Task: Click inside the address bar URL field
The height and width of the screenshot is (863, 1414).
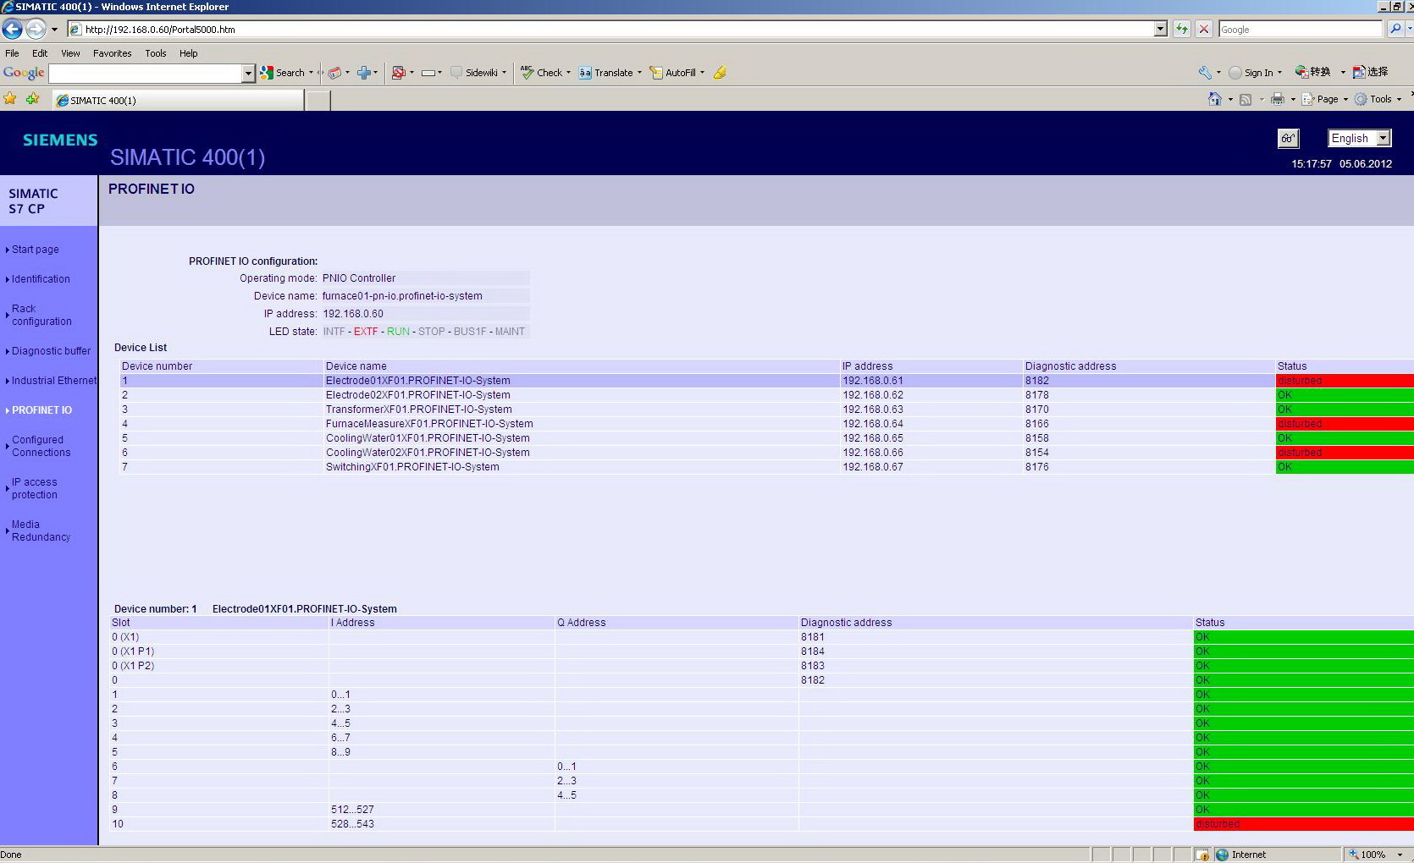Action: tap(610, 30)
